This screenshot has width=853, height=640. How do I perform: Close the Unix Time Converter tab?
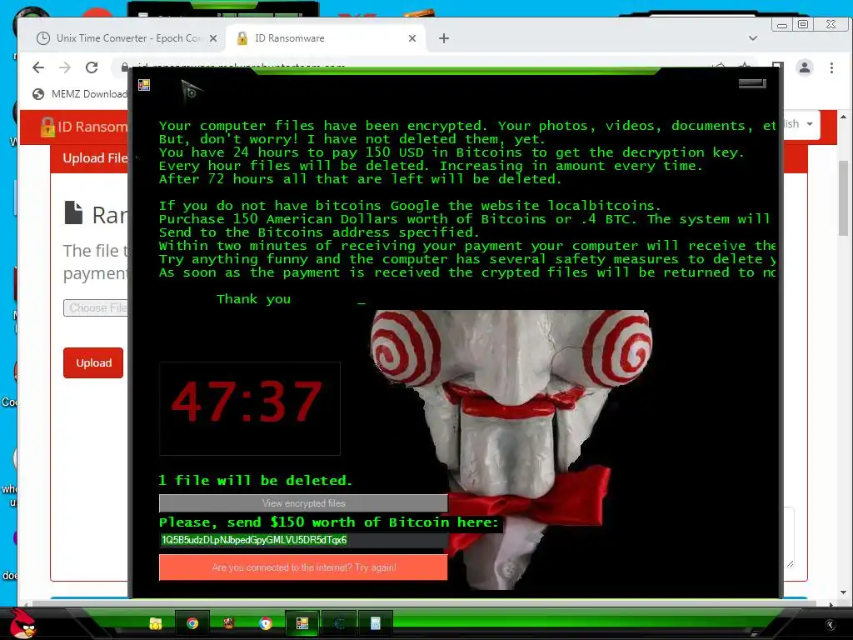tap(213, 38)
